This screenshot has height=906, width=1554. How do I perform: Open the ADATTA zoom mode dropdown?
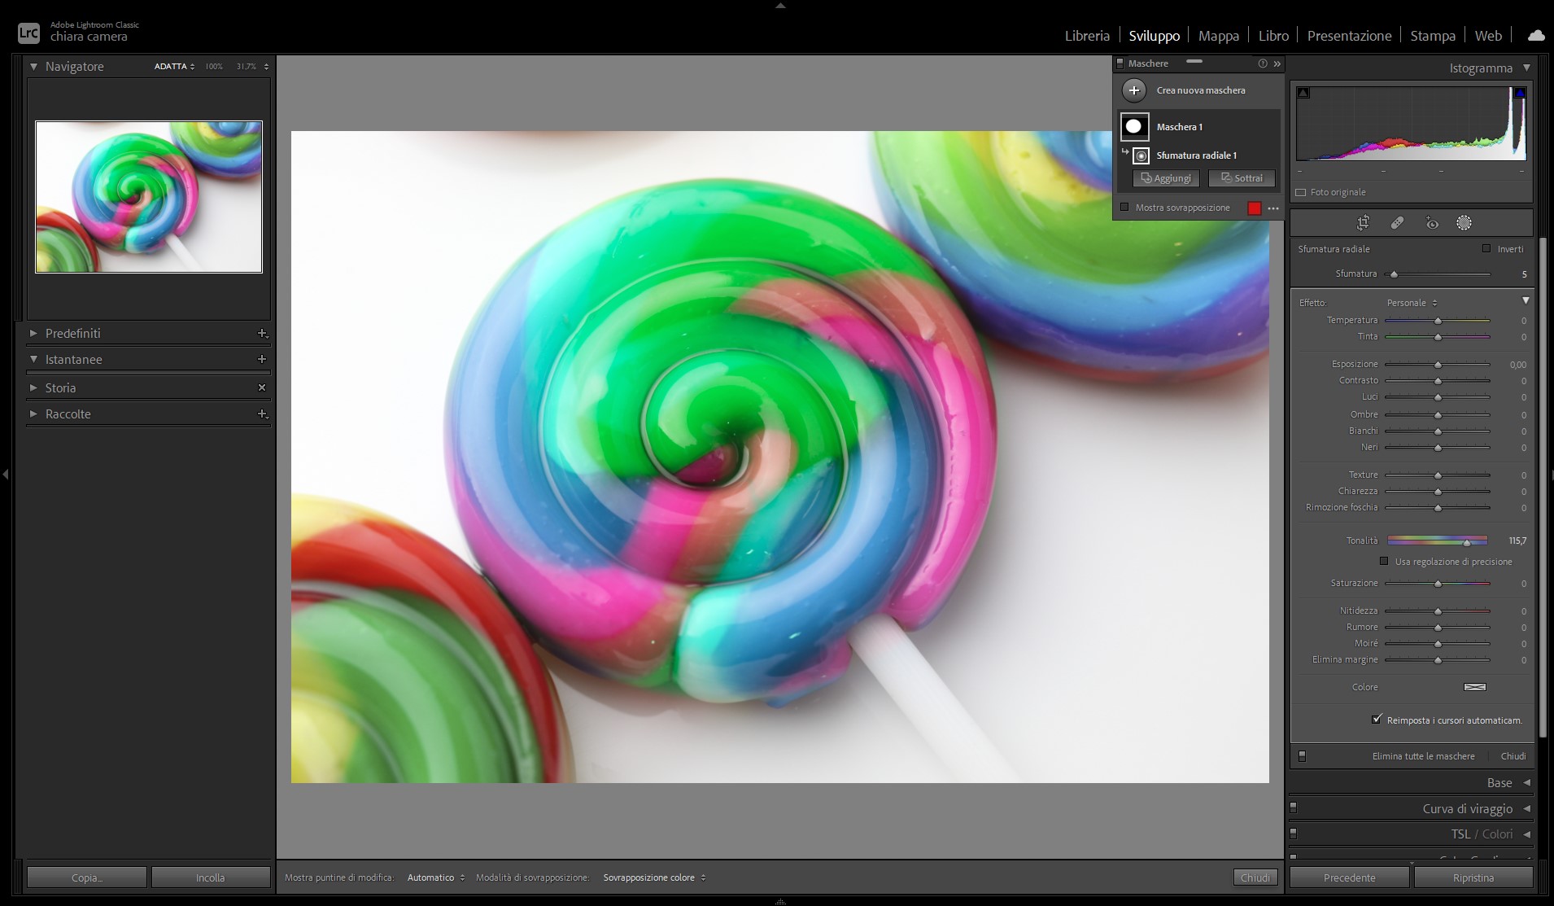(174, 67)
